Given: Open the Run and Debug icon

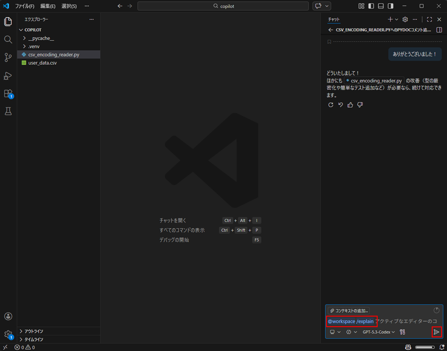Looking at the screenshot, I should point(8,76).
